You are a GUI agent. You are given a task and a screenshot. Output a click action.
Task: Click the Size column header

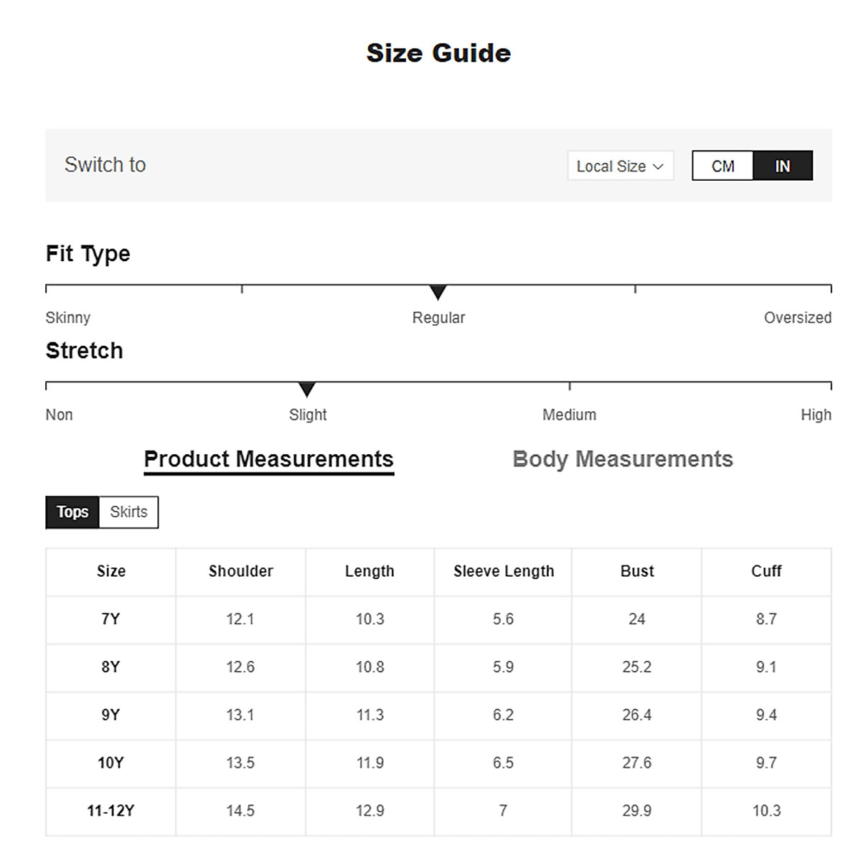111,571
